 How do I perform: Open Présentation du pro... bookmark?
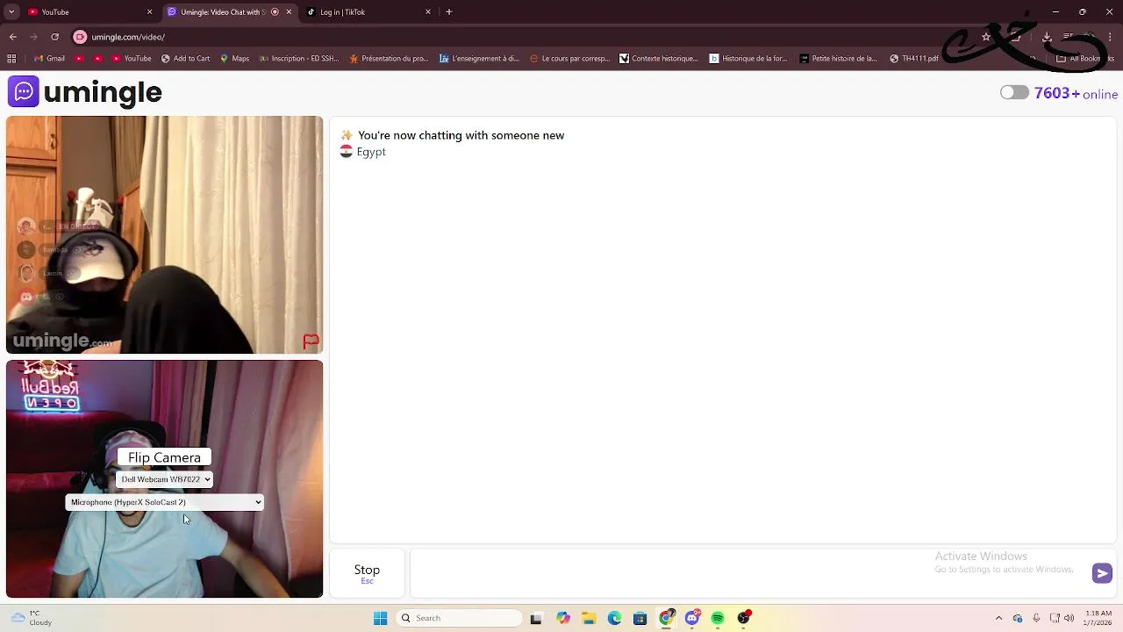[x=389, y=59]
